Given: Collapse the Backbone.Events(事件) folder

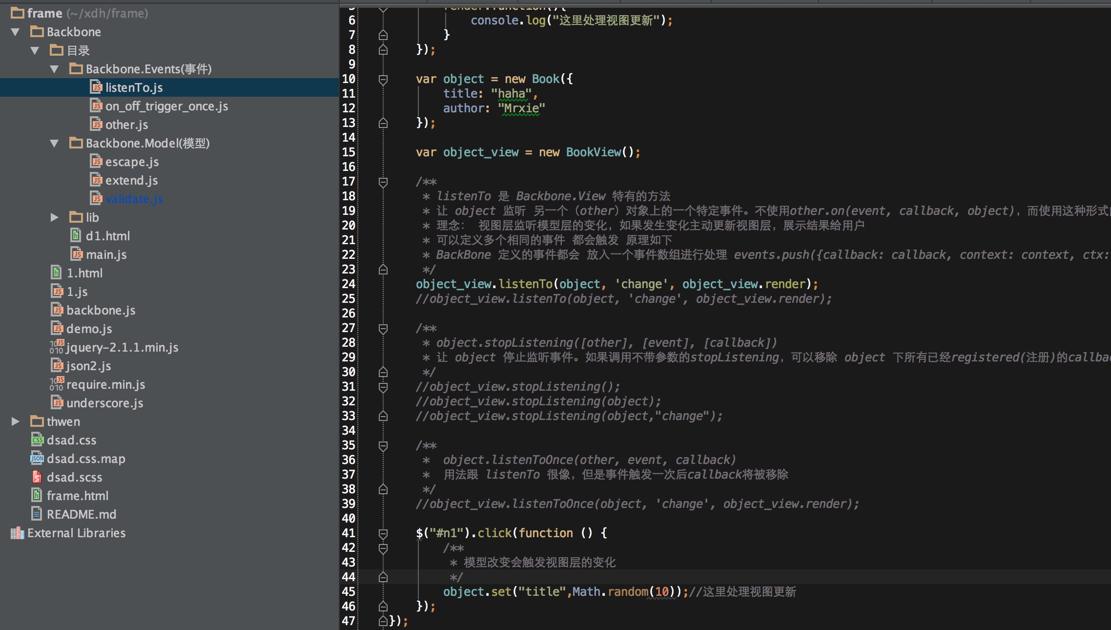Looking at the screenshot, I should 54,69.
